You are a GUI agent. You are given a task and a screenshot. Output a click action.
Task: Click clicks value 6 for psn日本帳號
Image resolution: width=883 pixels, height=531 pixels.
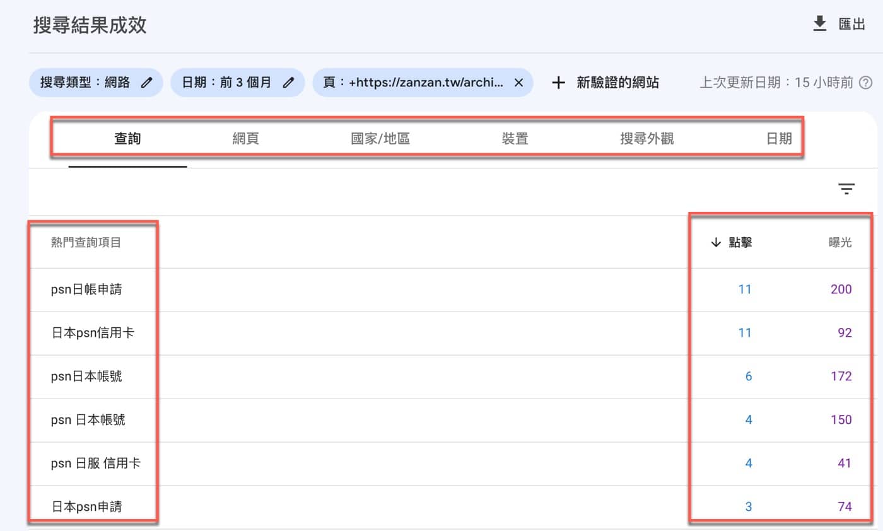coord(749,376)
